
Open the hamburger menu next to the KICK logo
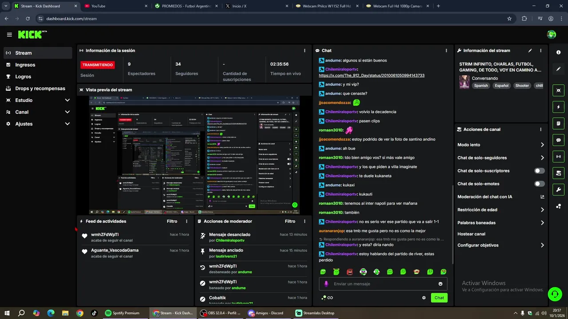point(9,35)
